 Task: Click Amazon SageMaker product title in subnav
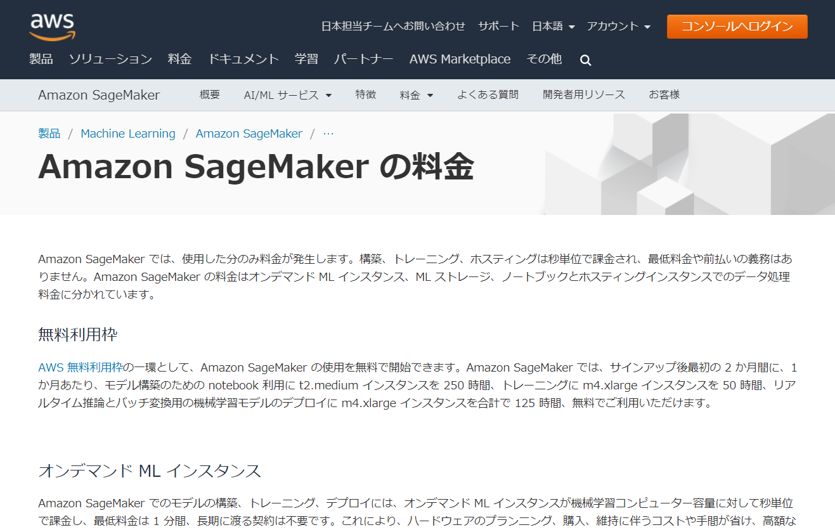(x=99, y=95)
